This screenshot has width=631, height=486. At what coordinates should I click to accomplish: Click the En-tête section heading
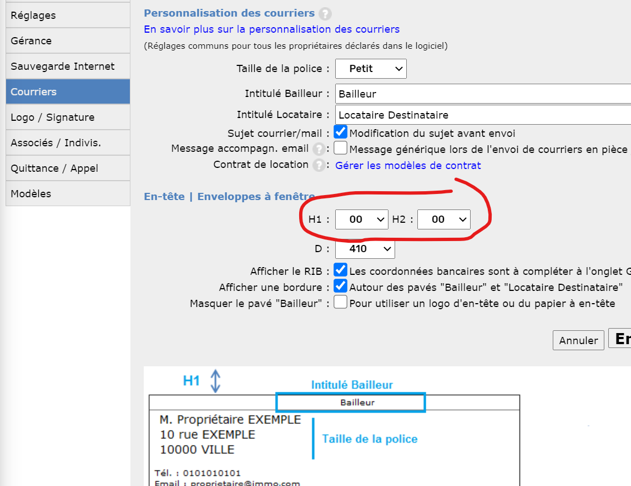point(164,197)
